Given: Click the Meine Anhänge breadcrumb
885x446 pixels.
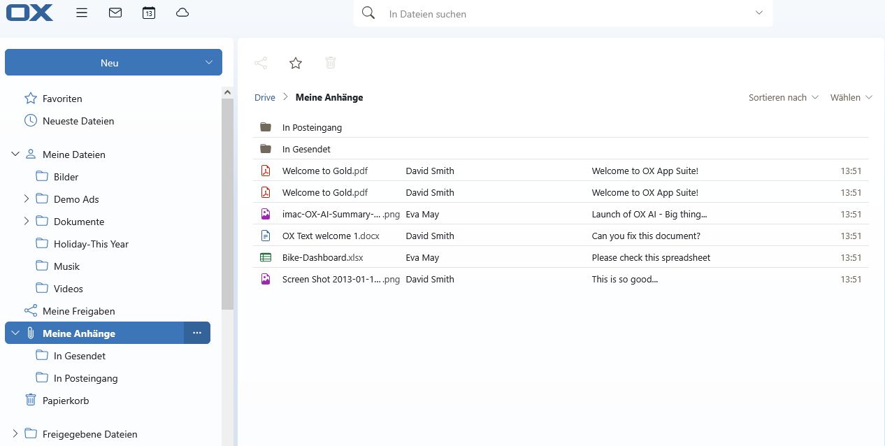Looking at the screenshot, I should tap(329, 97).
